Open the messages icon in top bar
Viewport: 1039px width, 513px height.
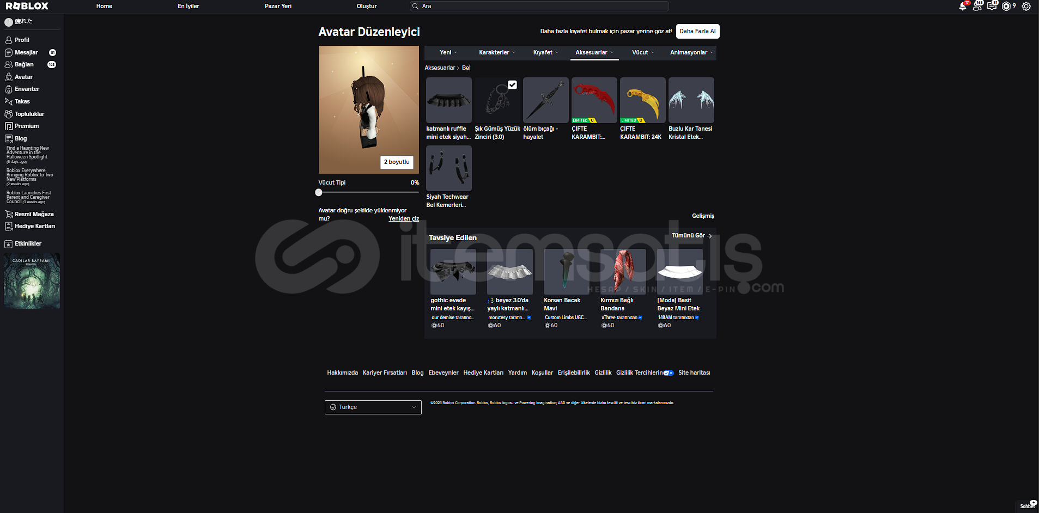992,6
